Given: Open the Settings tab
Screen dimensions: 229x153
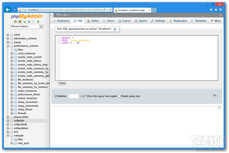Looking at the screenshot, I should point(158,21).
